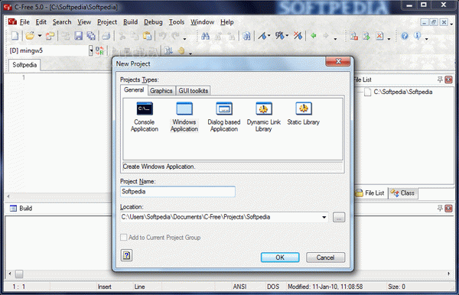Click the Save toolbar icon
459x295 pixels.
tap(78, 36)
